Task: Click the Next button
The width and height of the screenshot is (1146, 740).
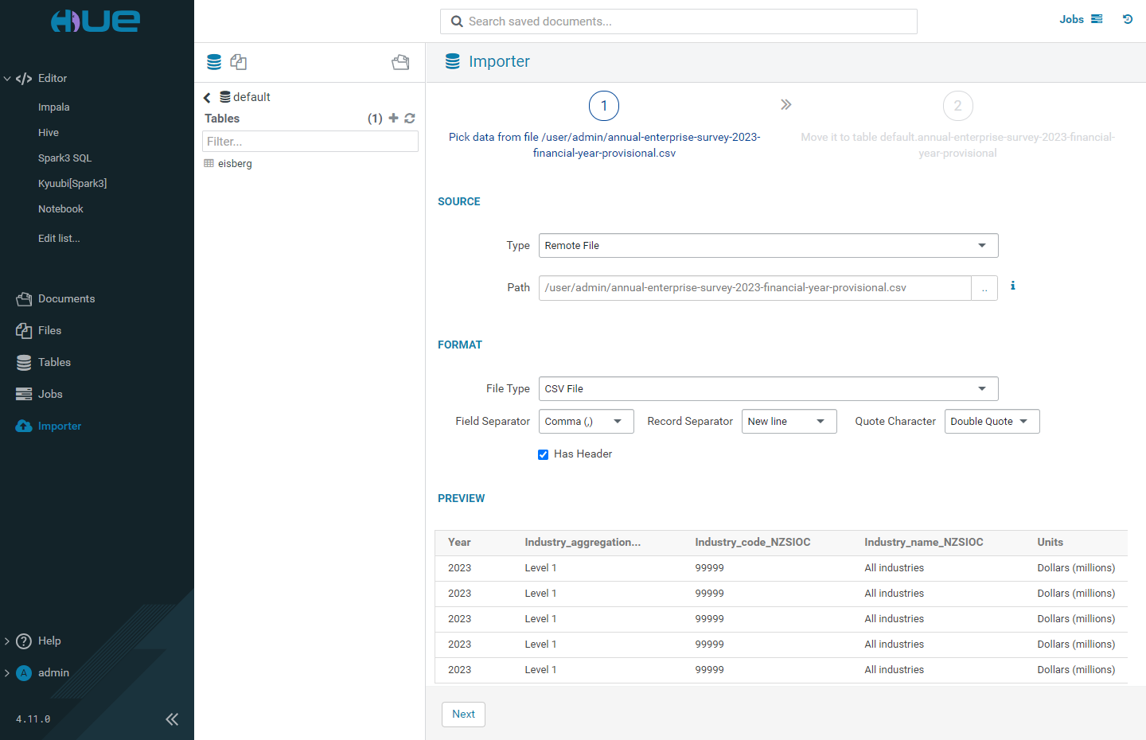Action: pyautogui.click(x=463, y=714)
